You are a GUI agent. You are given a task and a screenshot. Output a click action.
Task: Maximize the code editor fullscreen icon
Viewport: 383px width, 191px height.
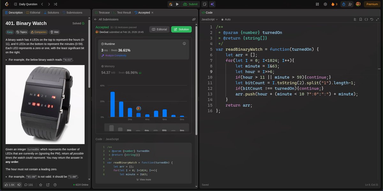tap(378, 19)
